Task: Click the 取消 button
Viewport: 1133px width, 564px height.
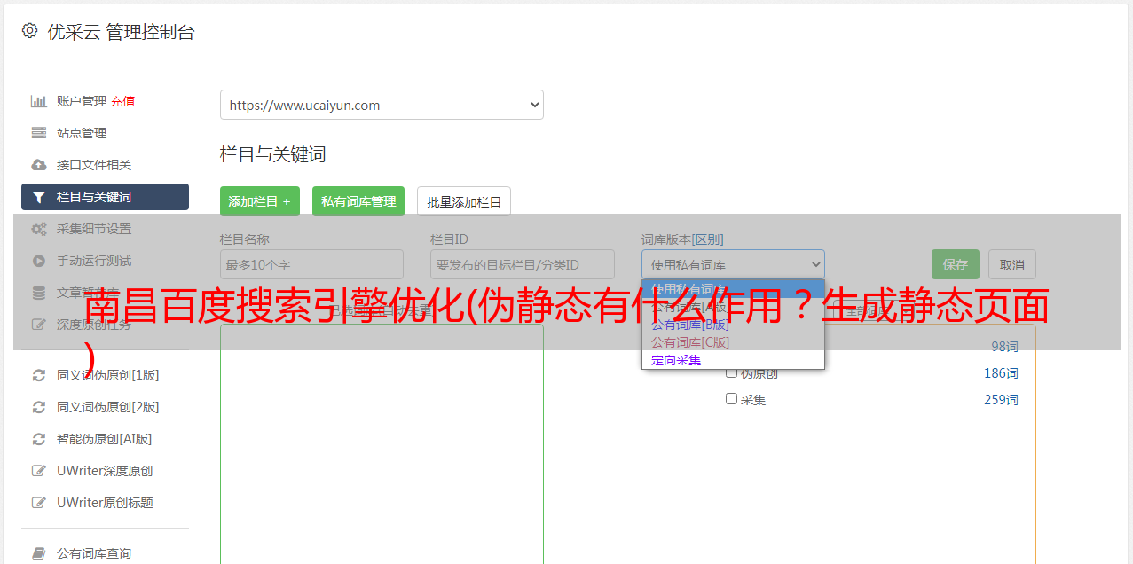Action: pyautogui.click(x=1012, y=264)
